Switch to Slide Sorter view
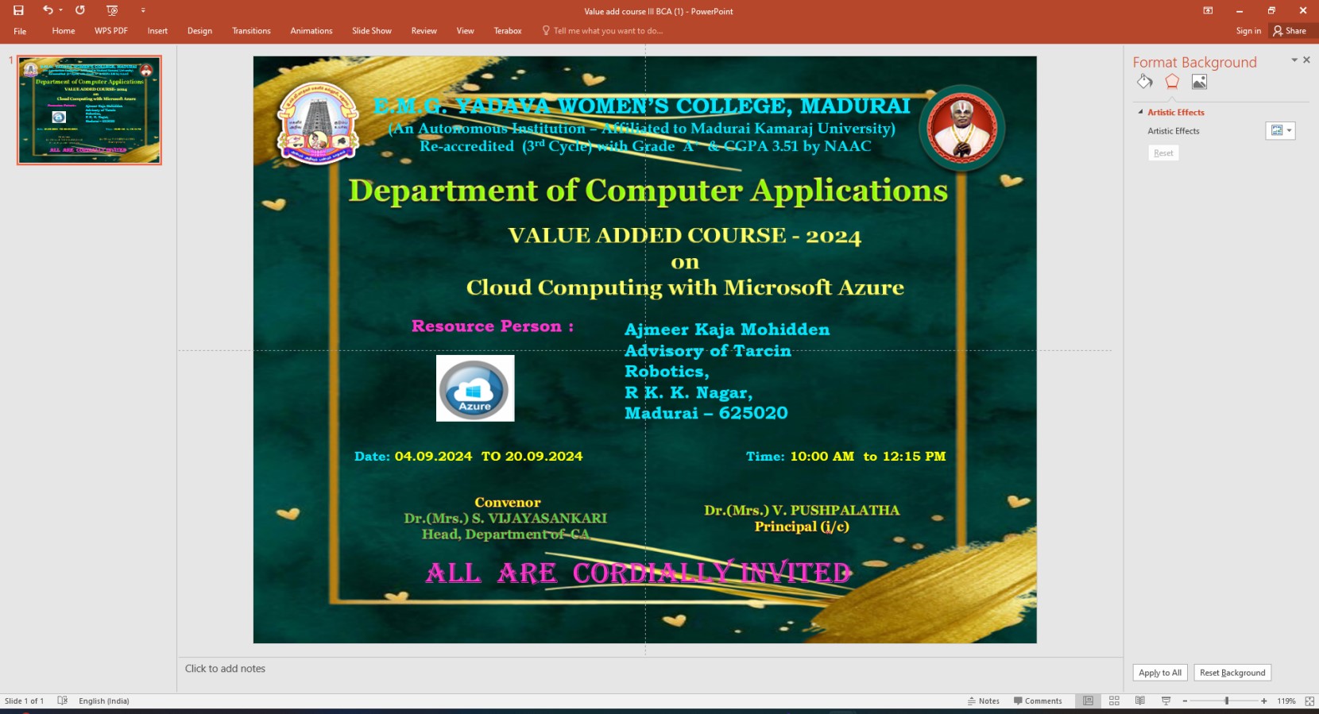 [x=1114, y=701]
